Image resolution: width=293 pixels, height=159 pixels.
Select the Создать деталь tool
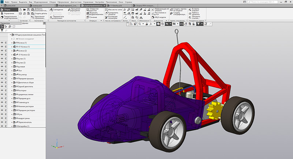click(41, 13)
